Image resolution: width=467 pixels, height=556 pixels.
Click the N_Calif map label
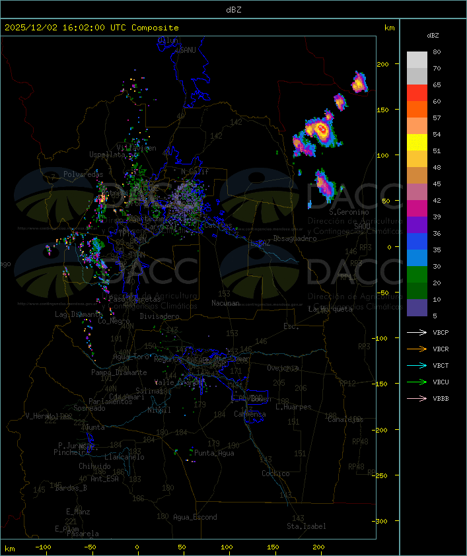pos(195,171)
